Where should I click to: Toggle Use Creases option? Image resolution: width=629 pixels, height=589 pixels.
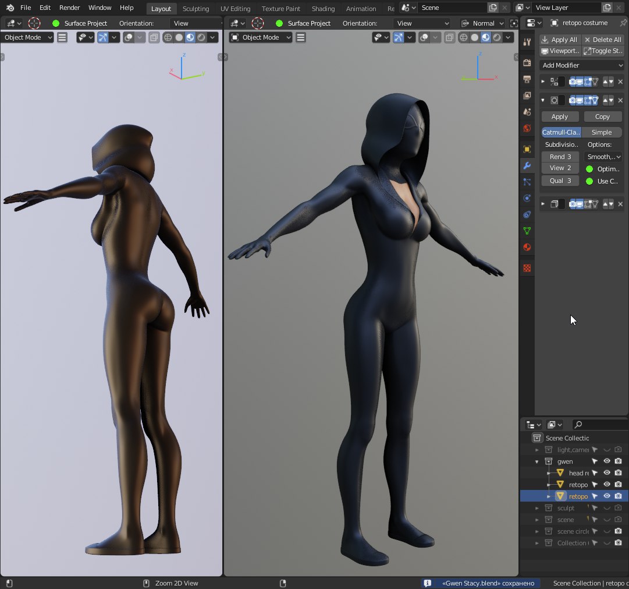click(589, 181)
